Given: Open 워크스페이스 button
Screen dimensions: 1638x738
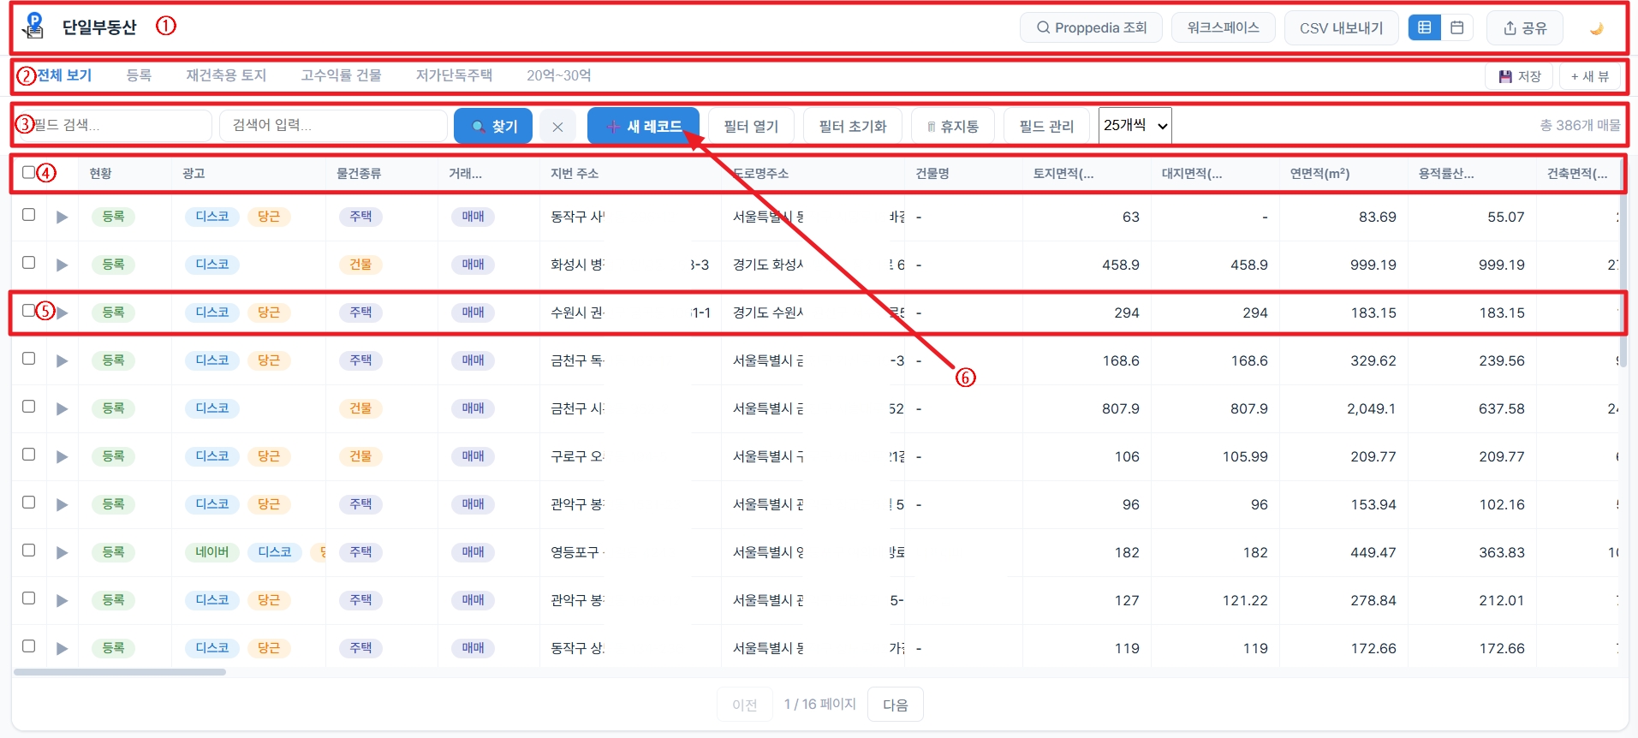Looking at the screenshot, I should 1223,27.
